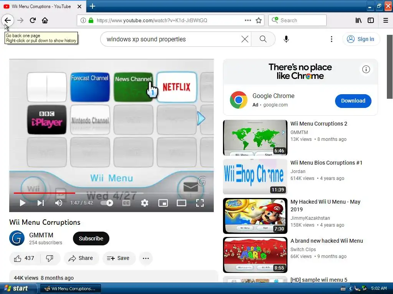Subscribe to the GMMTM channel
The height and width of the screenshot is (294, 393).
pos(91,238)
